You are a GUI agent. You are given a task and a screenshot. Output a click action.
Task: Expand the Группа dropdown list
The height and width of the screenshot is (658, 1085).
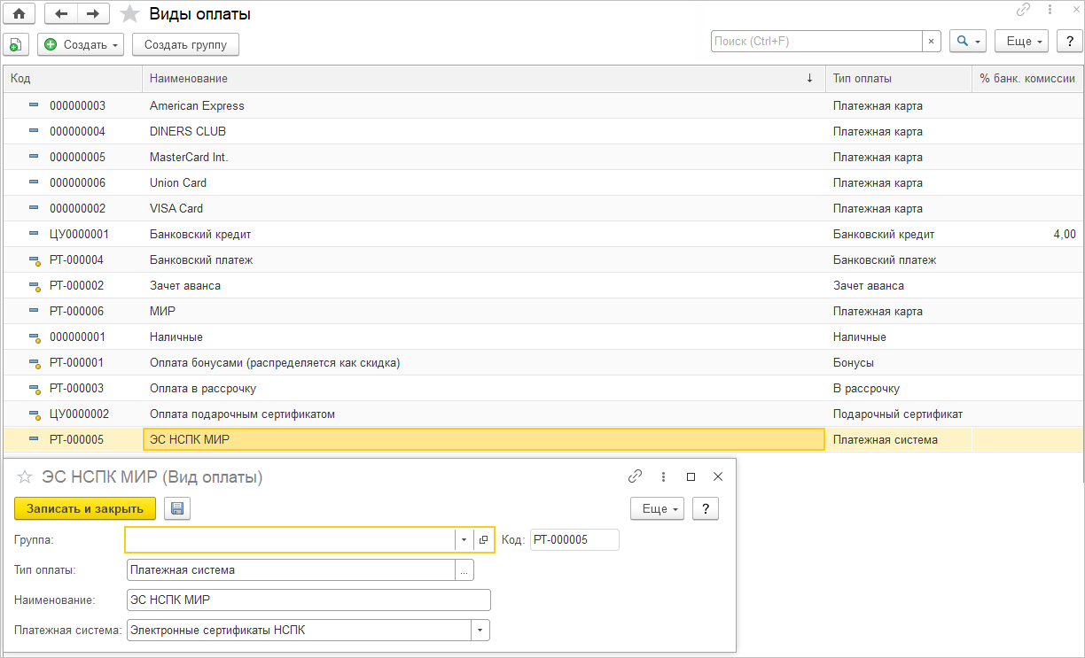coord(464,539)
